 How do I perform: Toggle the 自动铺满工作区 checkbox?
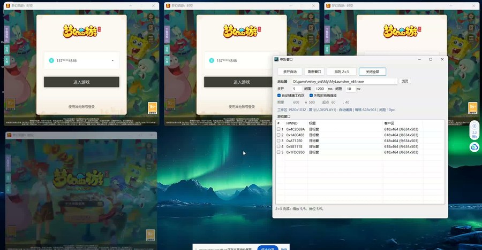(279, 96)
